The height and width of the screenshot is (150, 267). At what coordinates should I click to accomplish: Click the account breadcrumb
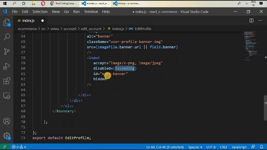coord(70,29)
